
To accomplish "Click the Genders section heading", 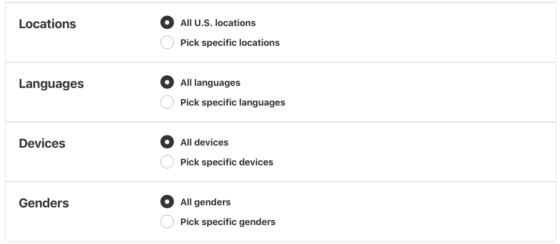I will click(x=44, y=203).
